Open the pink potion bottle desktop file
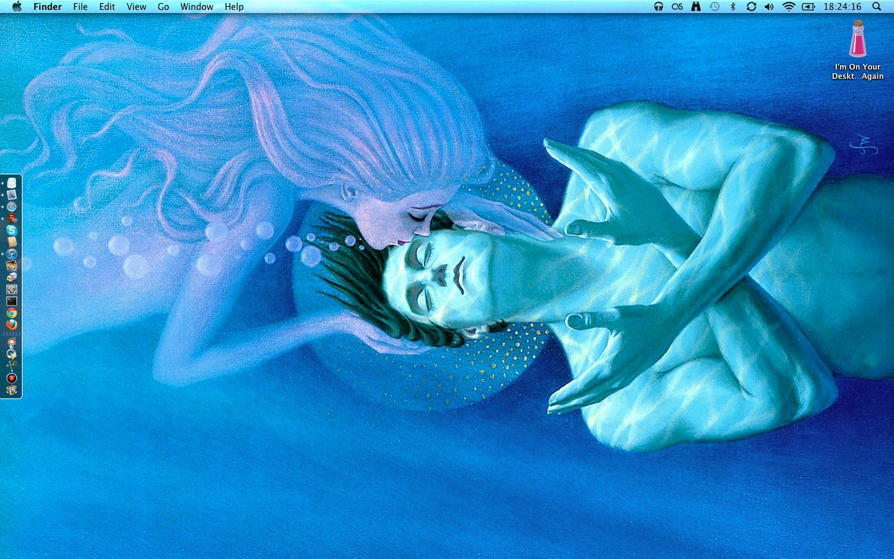 click(857, 40)
